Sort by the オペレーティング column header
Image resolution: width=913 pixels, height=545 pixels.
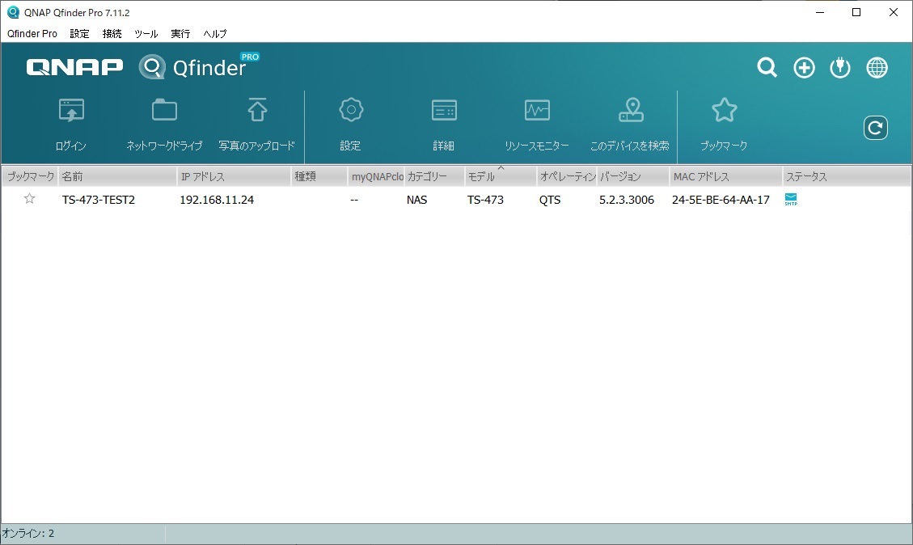(x=567, y=176)
